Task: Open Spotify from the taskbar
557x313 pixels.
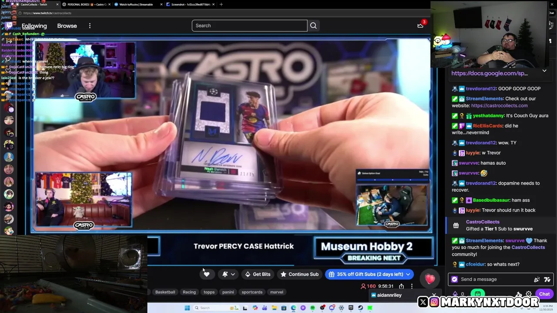Action: click(312, 308)
